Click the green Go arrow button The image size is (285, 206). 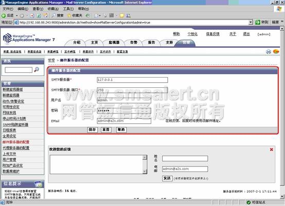(258, 22)
